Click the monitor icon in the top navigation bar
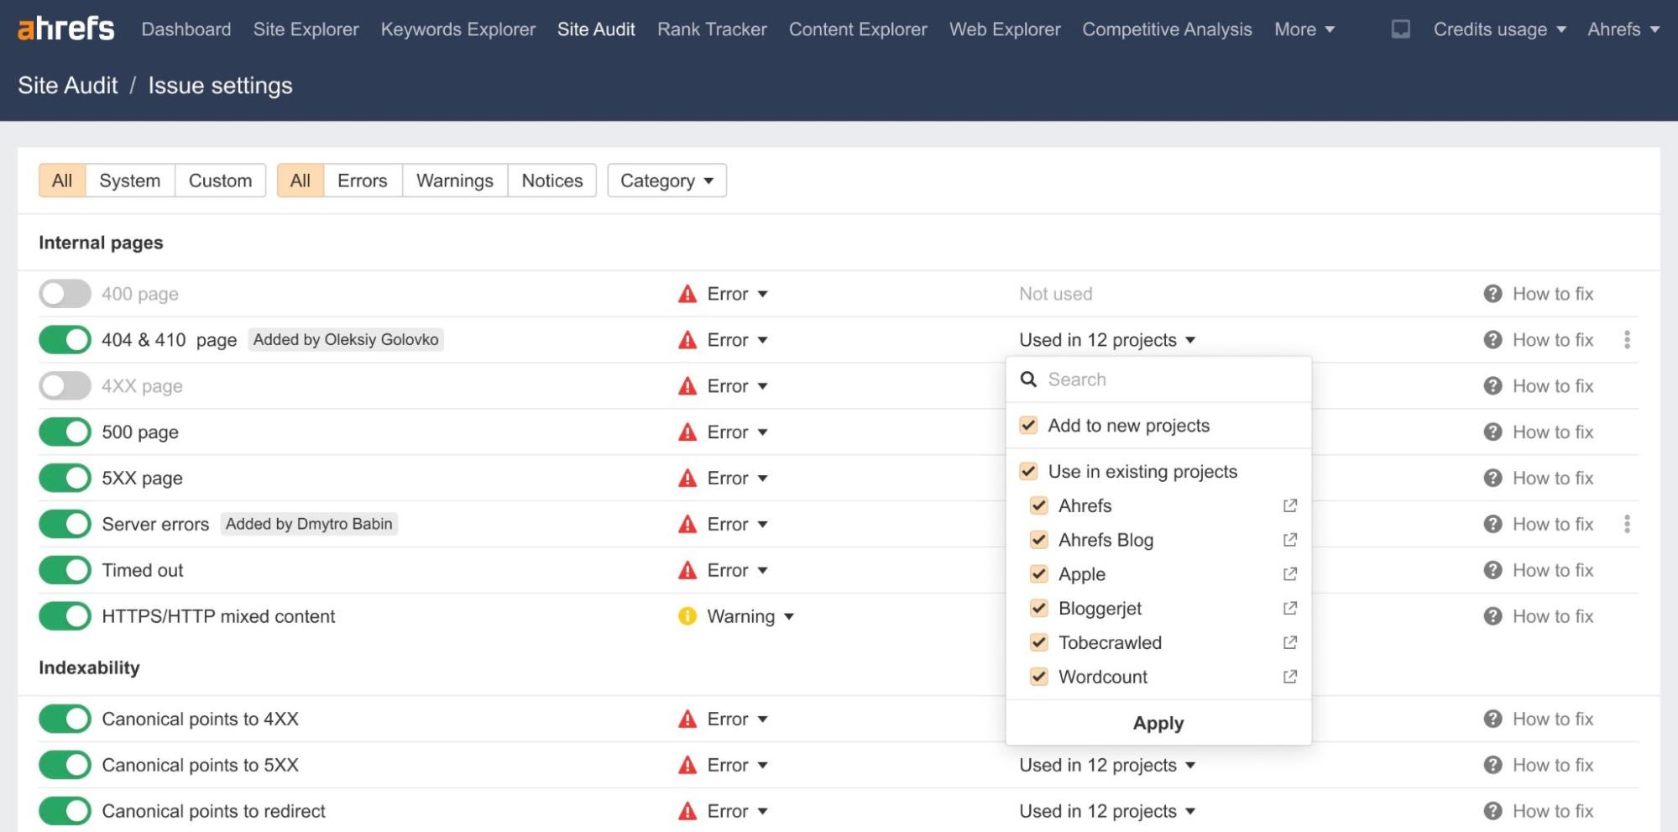 click(1399, 29)
